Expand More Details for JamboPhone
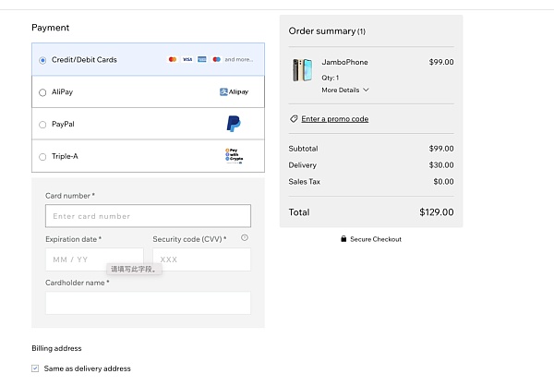Viewport: 554px width, 386px height. 345,90
